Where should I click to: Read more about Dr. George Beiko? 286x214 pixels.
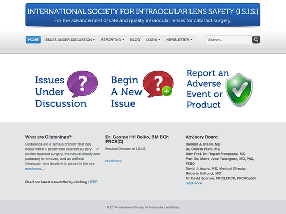point(115,161)
